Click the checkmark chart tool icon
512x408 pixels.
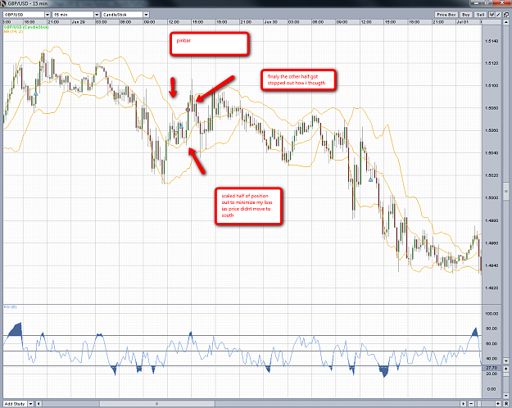492,15
